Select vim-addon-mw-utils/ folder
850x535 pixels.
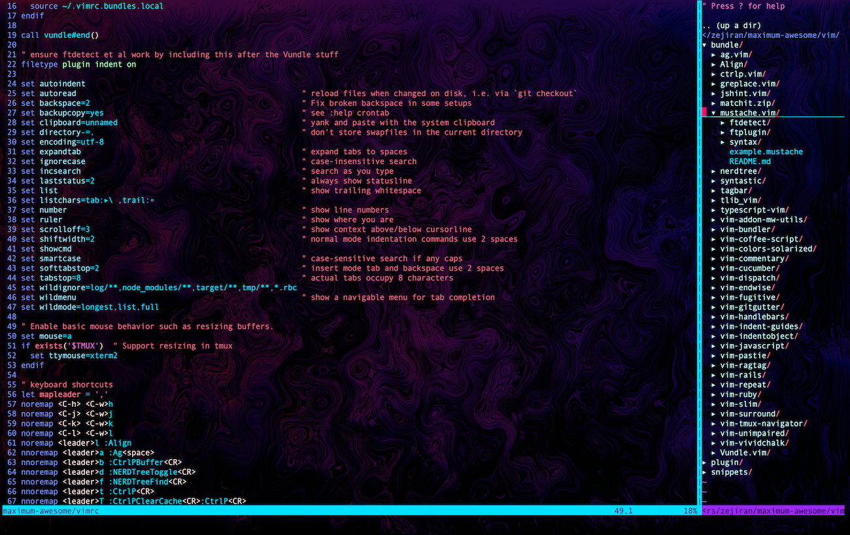click(x=764, y=220)
